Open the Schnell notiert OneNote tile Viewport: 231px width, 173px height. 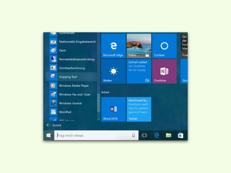pos(139,71)
